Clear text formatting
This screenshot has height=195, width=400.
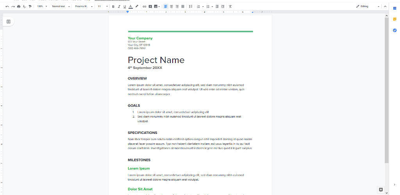pyautogui.click(x=230, y=6)
